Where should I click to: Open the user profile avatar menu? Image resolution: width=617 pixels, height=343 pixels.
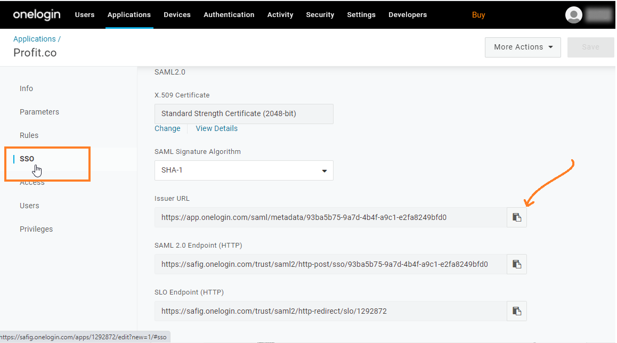click(574, 15)
